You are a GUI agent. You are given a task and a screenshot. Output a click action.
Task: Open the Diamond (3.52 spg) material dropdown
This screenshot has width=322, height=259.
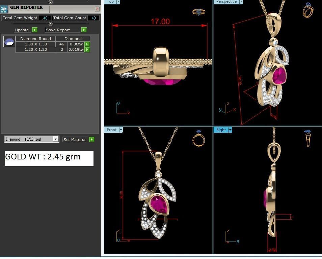click(x=56, y=139)
